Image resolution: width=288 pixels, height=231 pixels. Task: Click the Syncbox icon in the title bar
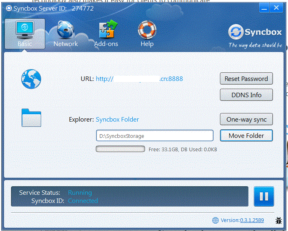9,7
